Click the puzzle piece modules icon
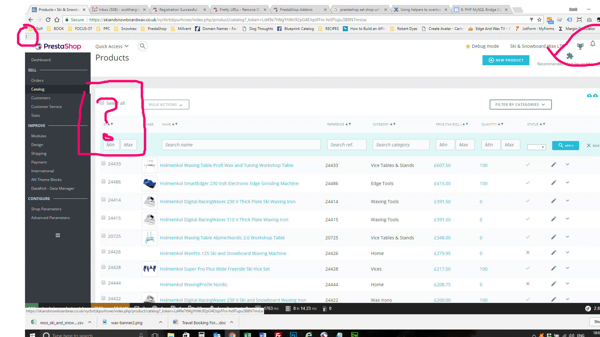The height and width of the screenshot is (337, 600). [x=570, y=56]
